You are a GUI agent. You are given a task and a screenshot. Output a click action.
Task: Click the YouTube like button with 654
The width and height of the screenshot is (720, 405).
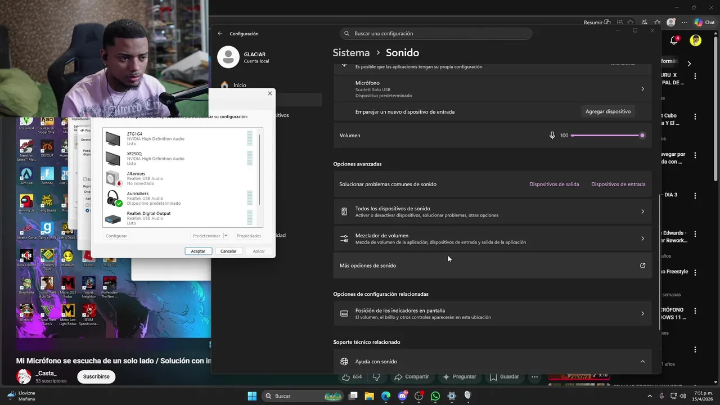click(352, 376)
